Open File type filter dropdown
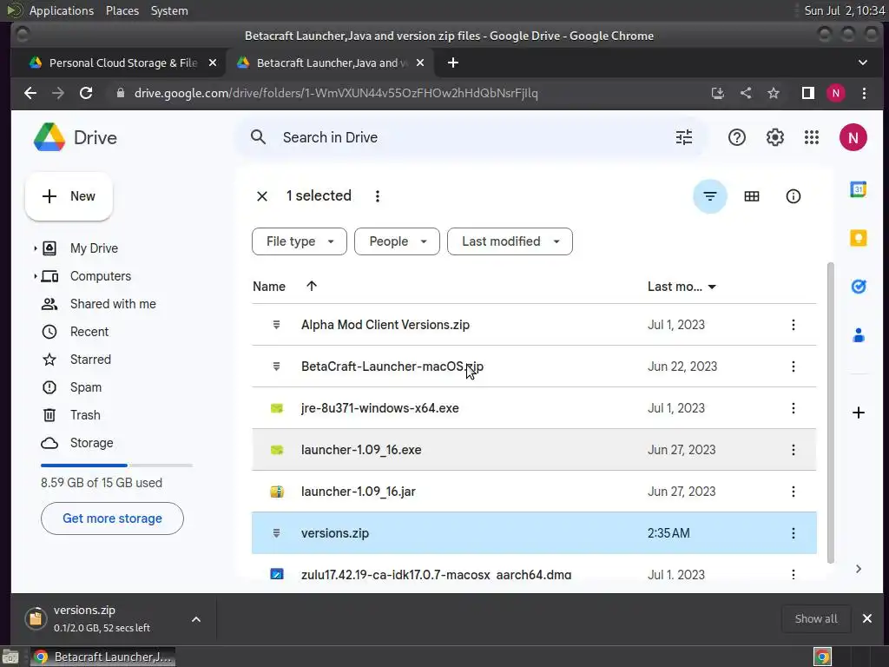This screenshot has width=889, height=667. pos(300,241)
